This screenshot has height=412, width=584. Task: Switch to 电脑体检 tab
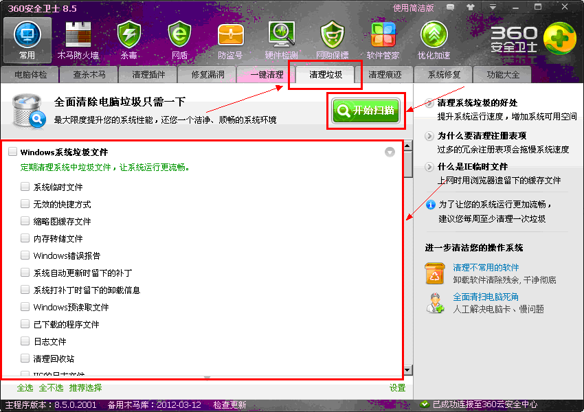[30, 74]
